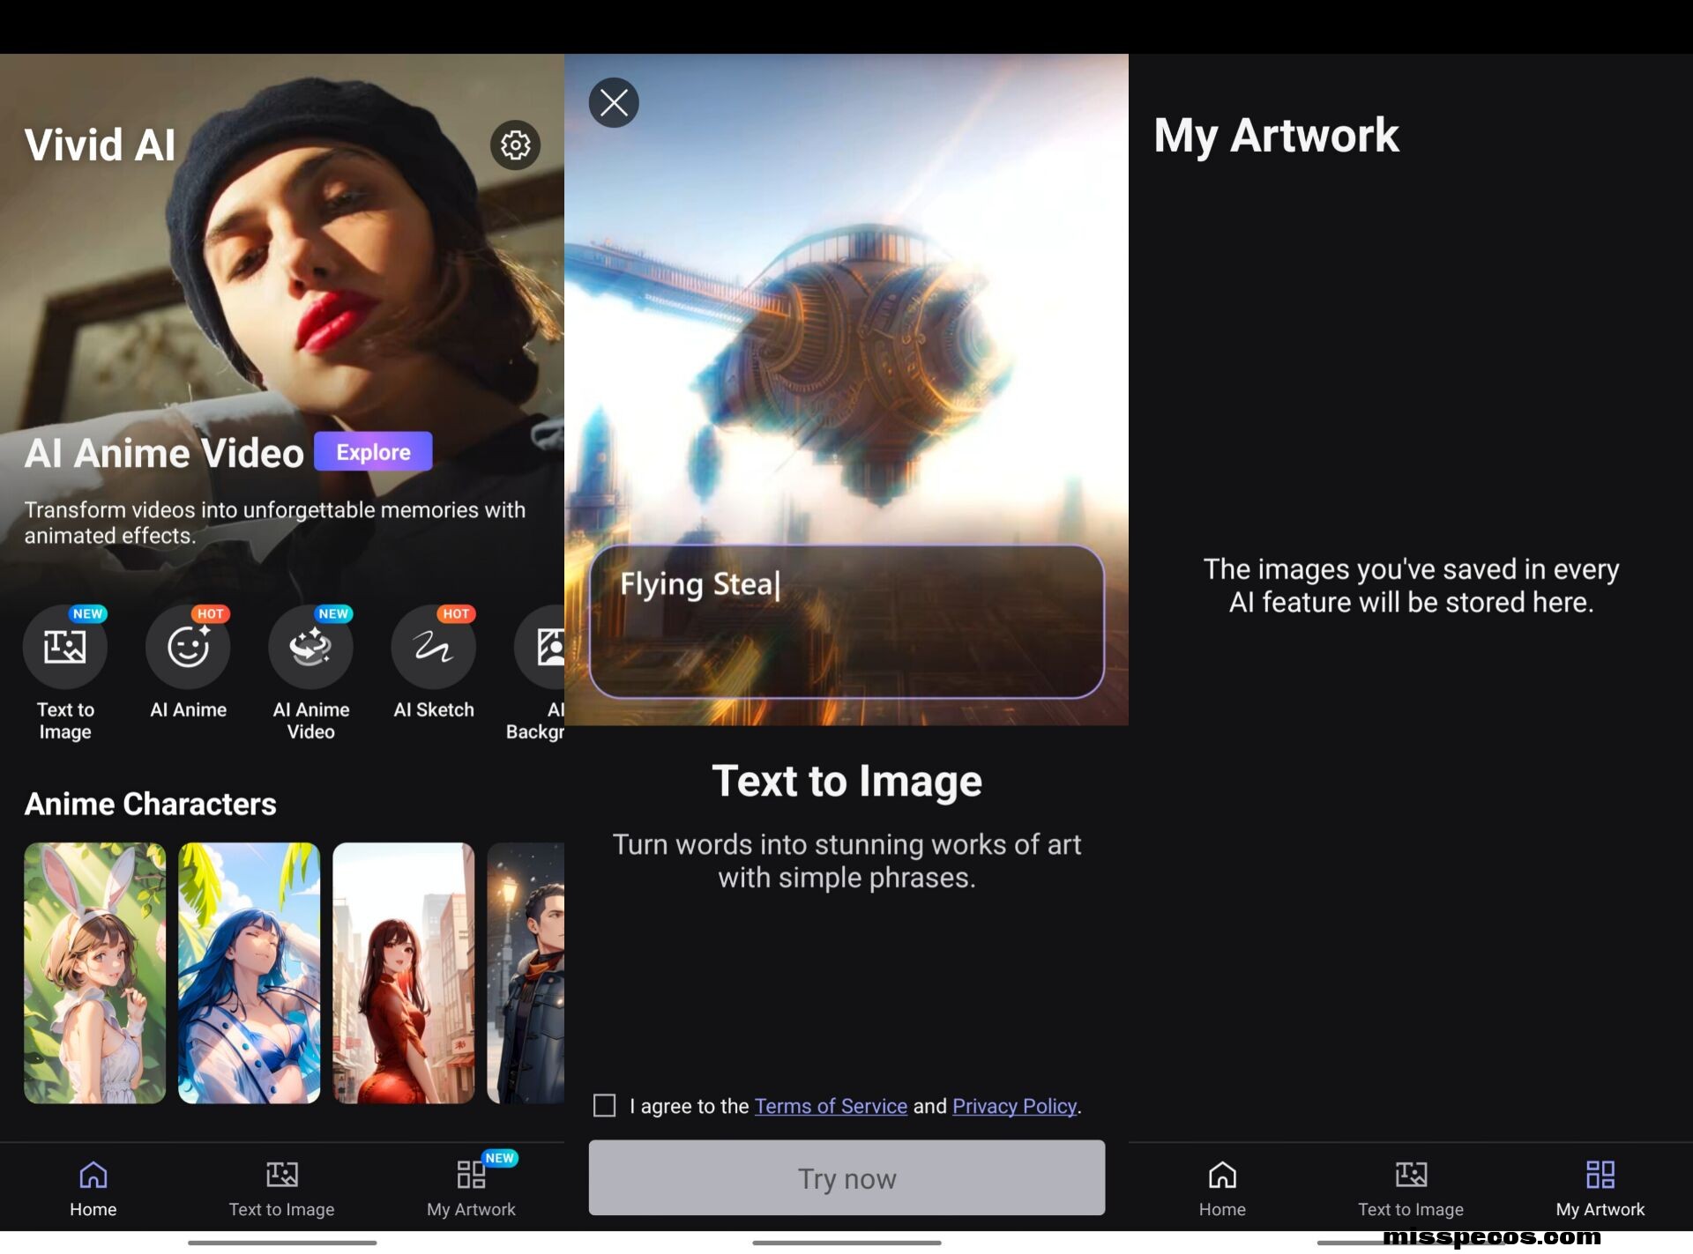Click the 'Flying Stea' prompt input field
This screenshot has width=1693, height=1254.
click(846, 621)
